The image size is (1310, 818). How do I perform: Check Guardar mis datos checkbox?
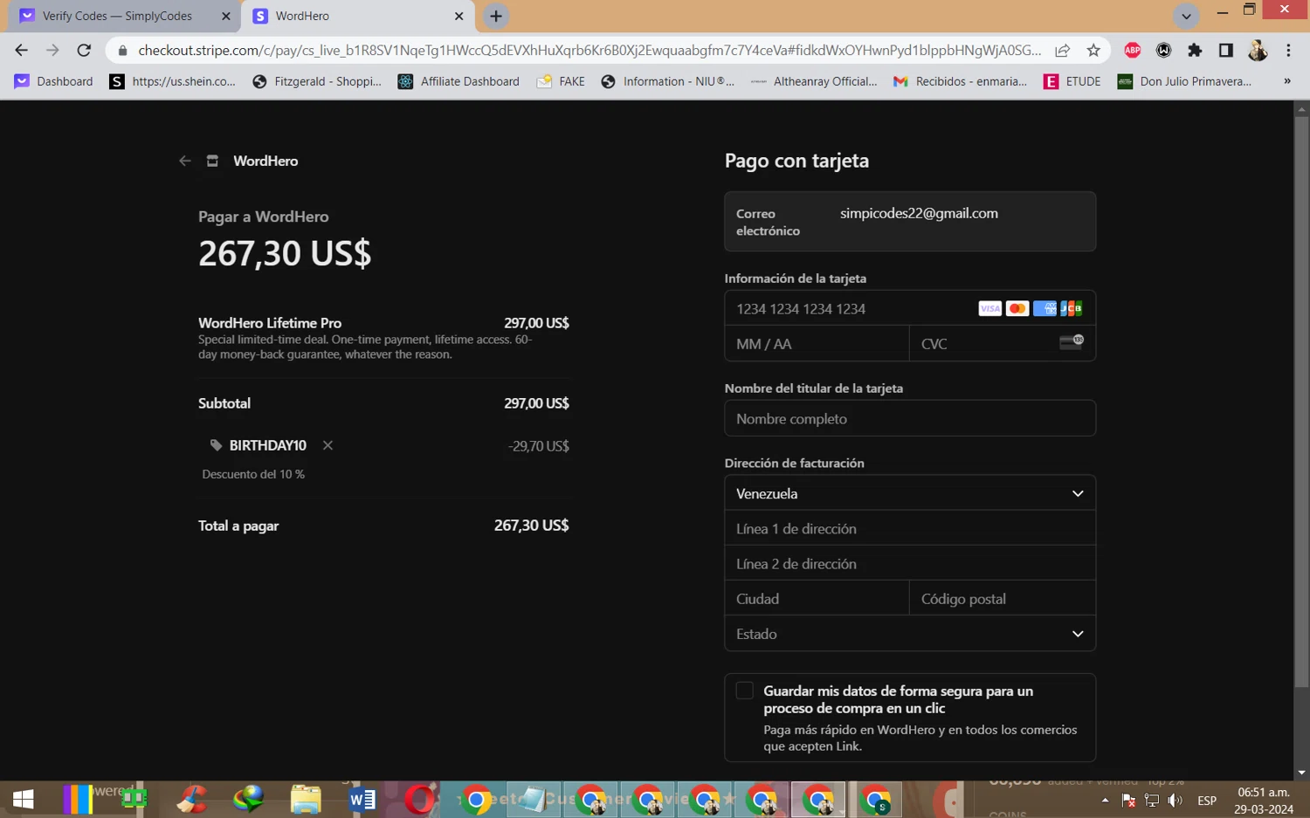[x=744, y=691]
